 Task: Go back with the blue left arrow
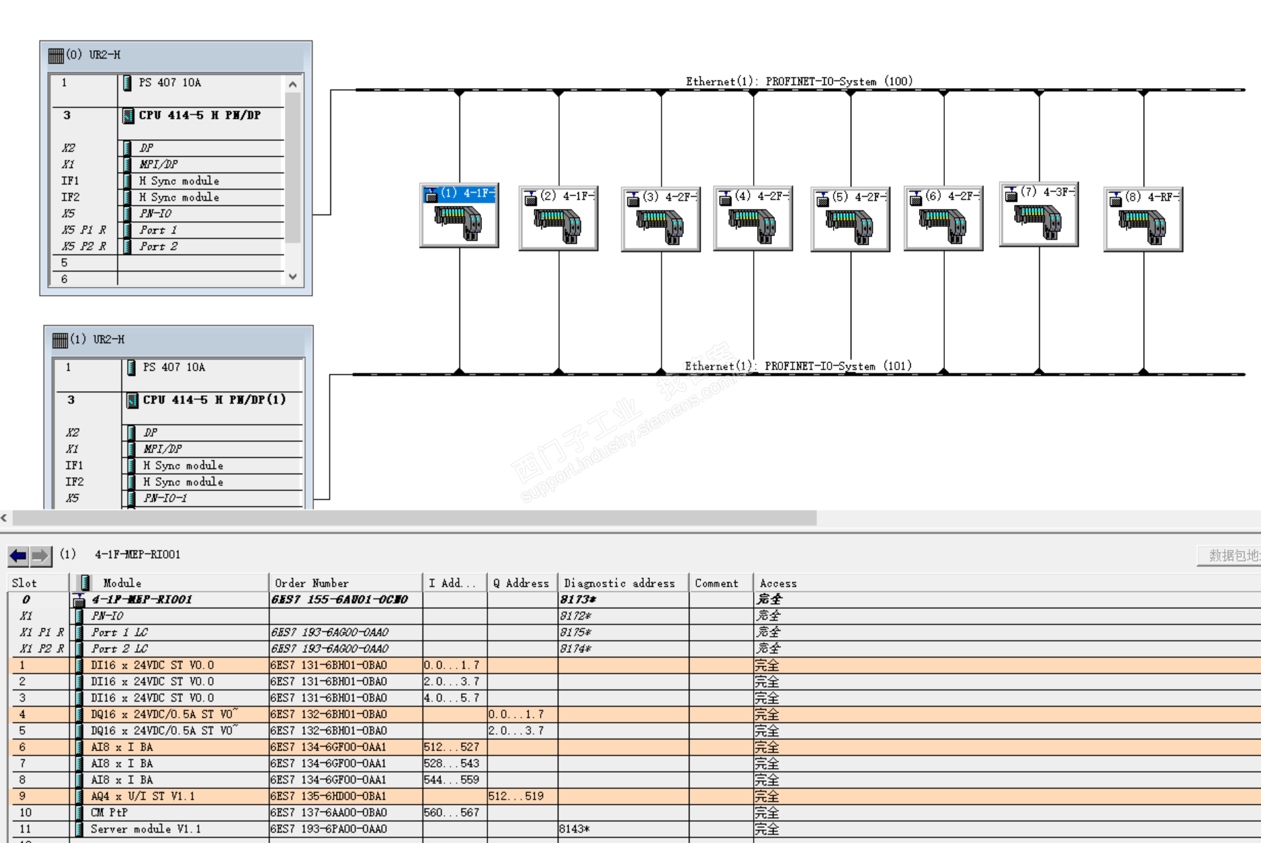click(x=18, y=556)
